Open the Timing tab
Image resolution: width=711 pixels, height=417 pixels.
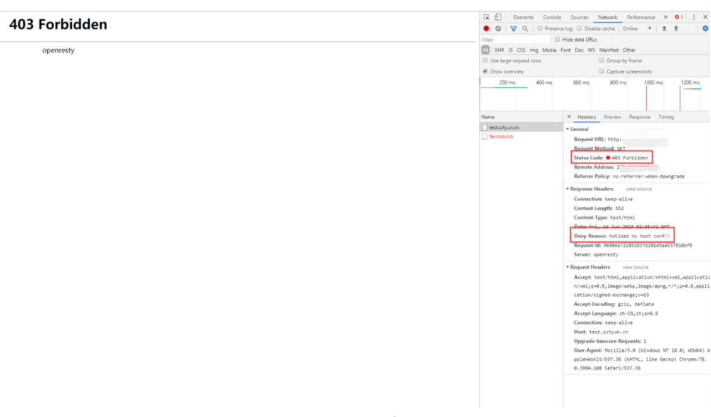click(666, 117)
